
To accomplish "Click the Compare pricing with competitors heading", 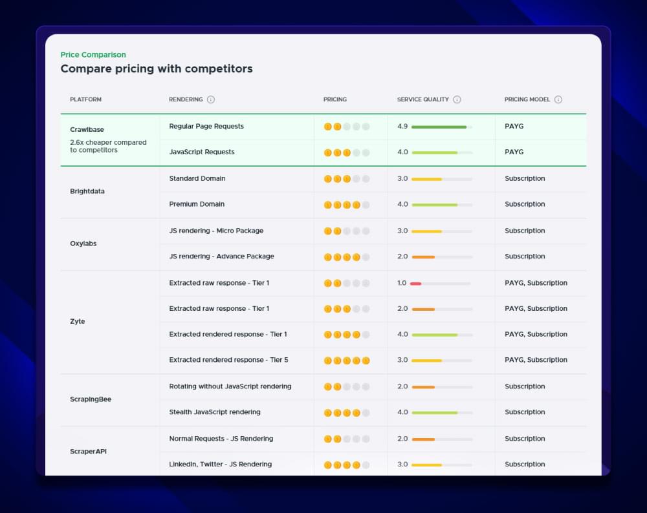I will 157,68.
